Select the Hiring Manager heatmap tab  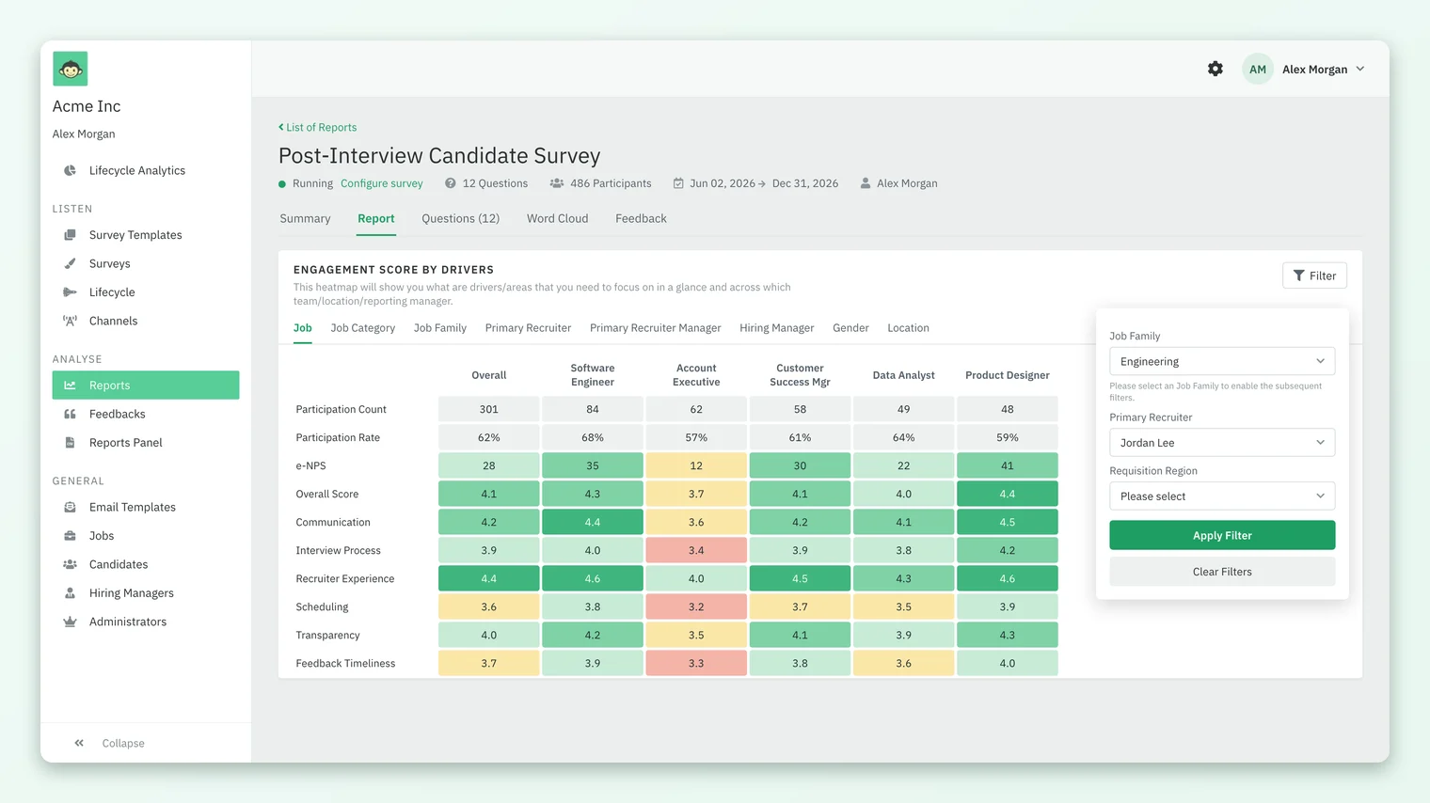776,328
